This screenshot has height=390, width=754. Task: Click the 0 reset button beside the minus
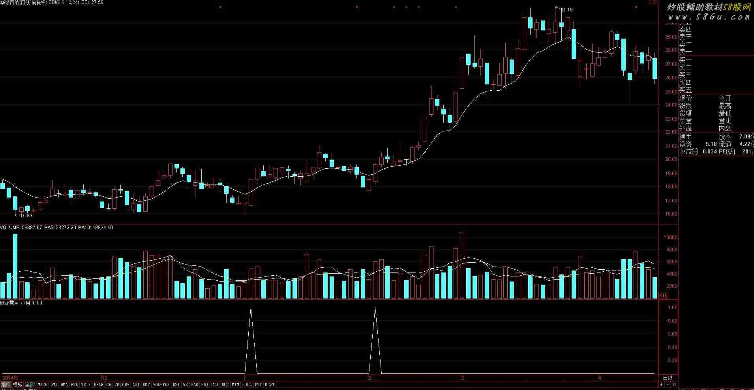pyautogui.click(x=674, y=384)
